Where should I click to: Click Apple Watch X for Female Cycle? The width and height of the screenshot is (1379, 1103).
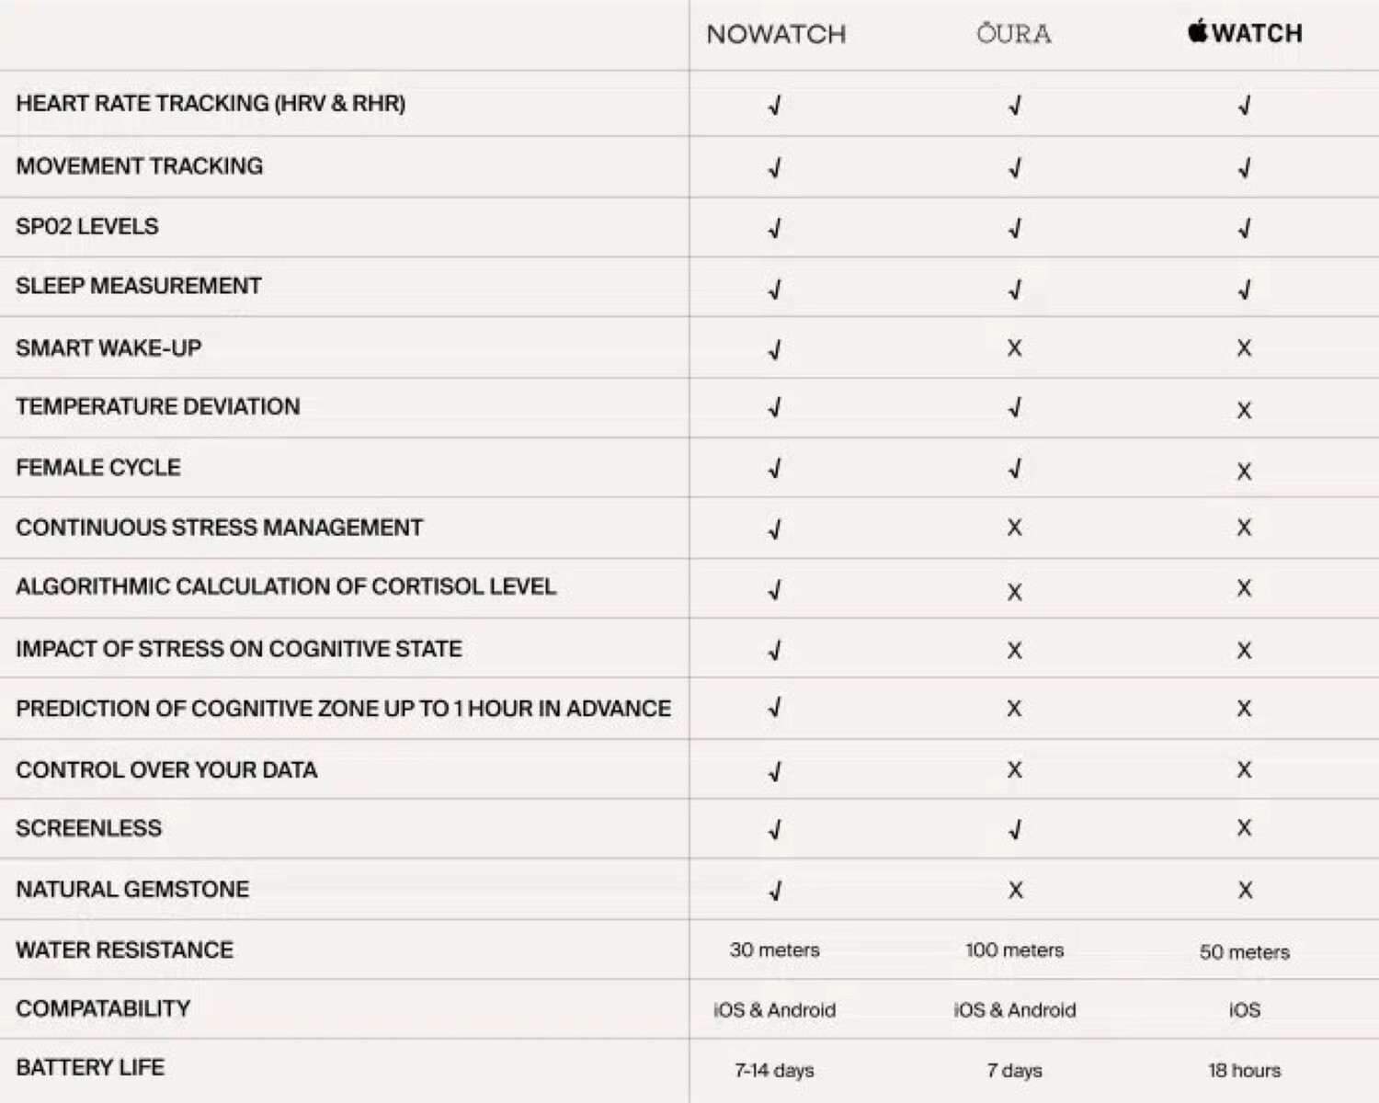[x=1244, y=472]
